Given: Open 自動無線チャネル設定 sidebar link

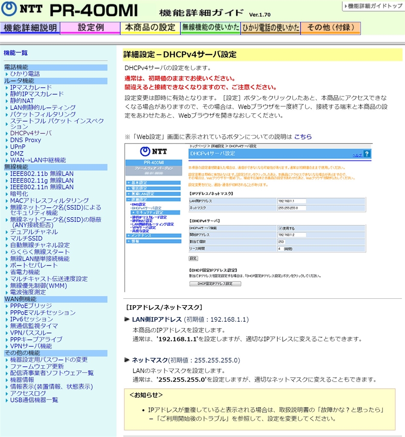Looking at the screenshot, I should coord(40,245).
